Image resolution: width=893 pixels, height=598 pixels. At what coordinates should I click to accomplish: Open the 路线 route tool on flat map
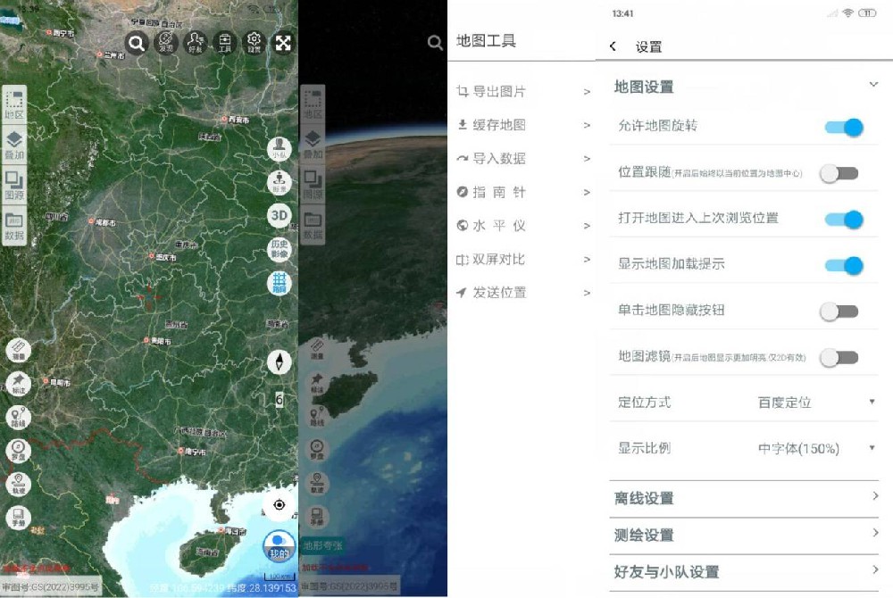18,417
